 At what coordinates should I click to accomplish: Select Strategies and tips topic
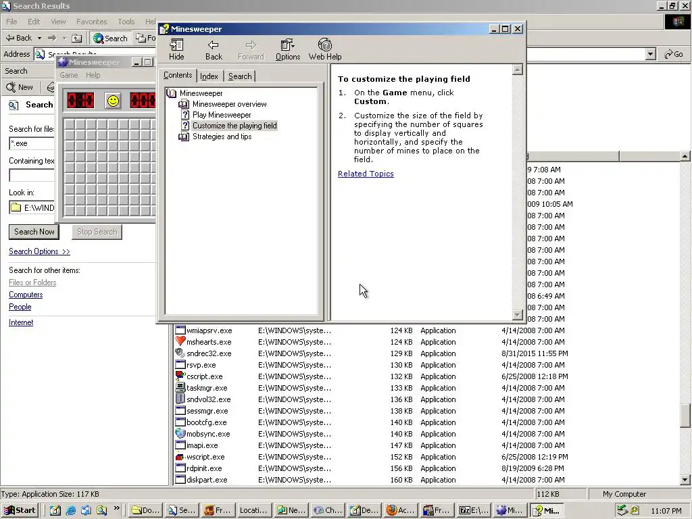(222, 137)
